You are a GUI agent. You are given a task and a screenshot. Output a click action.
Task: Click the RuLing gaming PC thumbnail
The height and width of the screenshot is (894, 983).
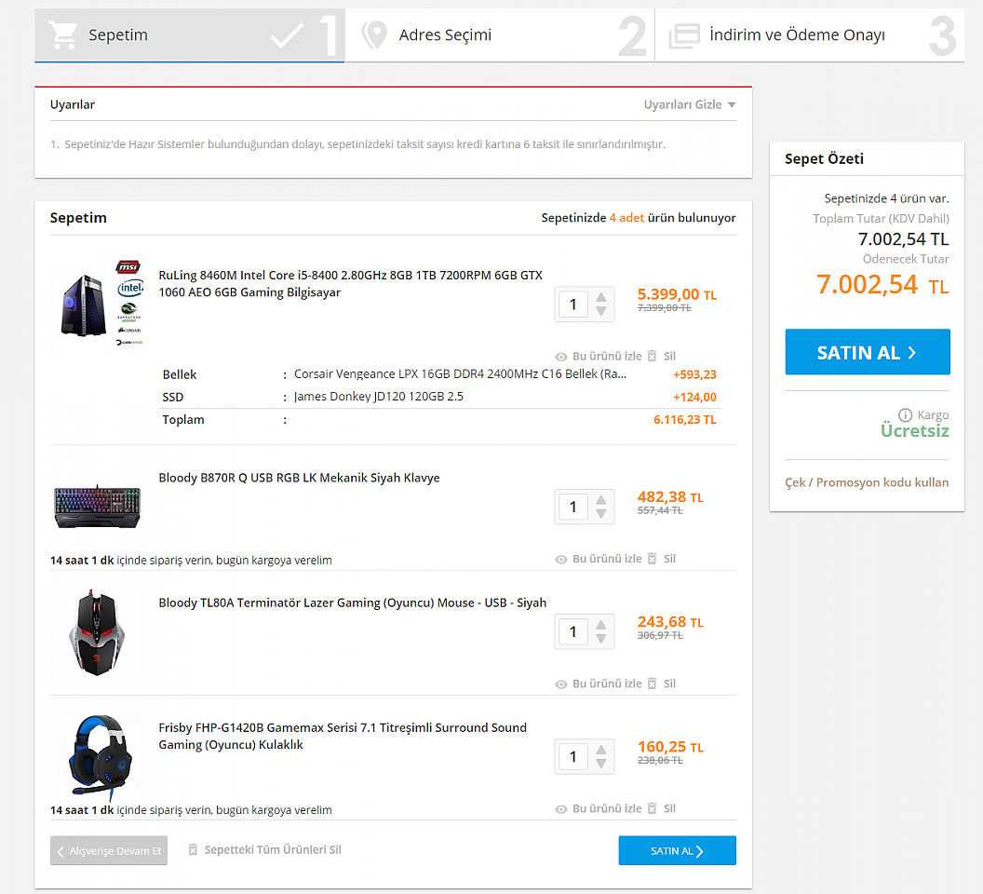(x=99, y=303)
